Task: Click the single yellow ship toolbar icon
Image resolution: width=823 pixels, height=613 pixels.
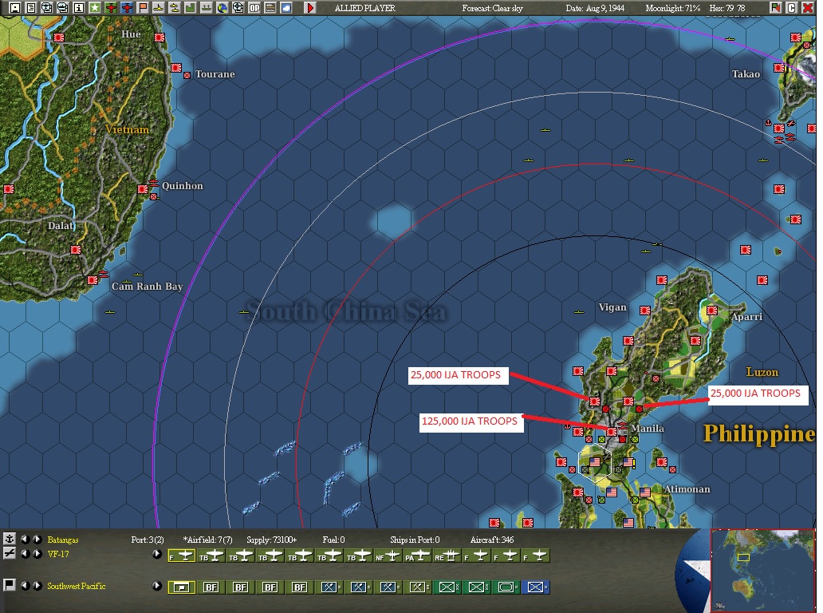Action: click(x=159, y=8)
